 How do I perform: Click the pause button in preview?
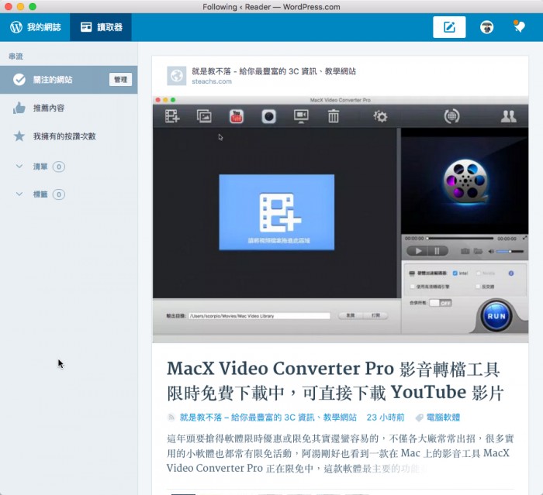click(x=438, y=251)
